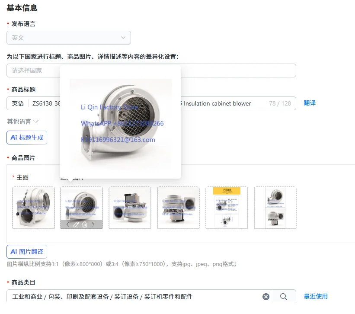Select the fifth thumbnail with yellow header

[227, 208]
